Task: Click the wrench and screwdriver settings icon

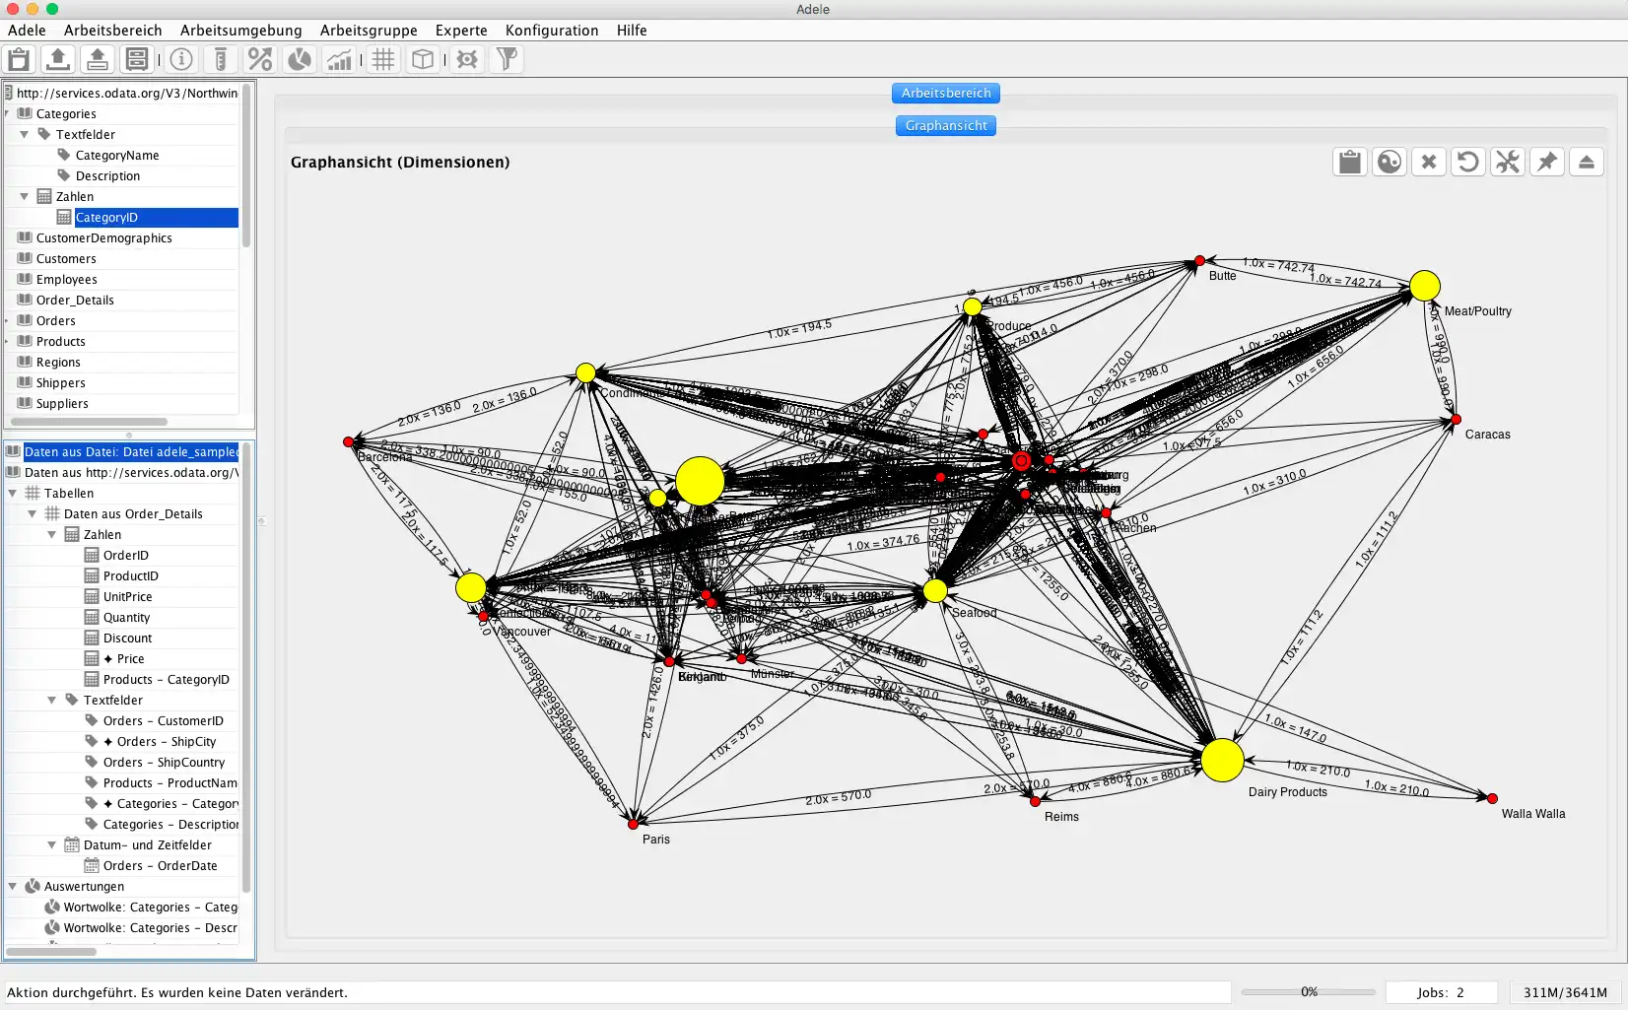Action: [1508, 163]
